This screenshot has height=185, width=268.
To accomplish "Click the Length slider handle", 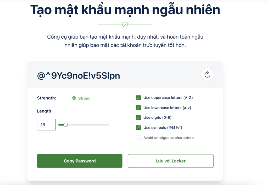I will [x=66, y=125].
